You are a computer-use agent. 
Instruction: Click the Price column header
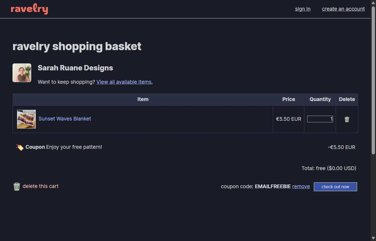tap(289, 99)
